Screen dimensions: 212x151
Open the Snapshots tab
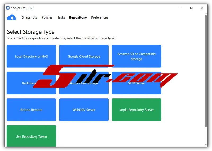click(x=29, y=17)
